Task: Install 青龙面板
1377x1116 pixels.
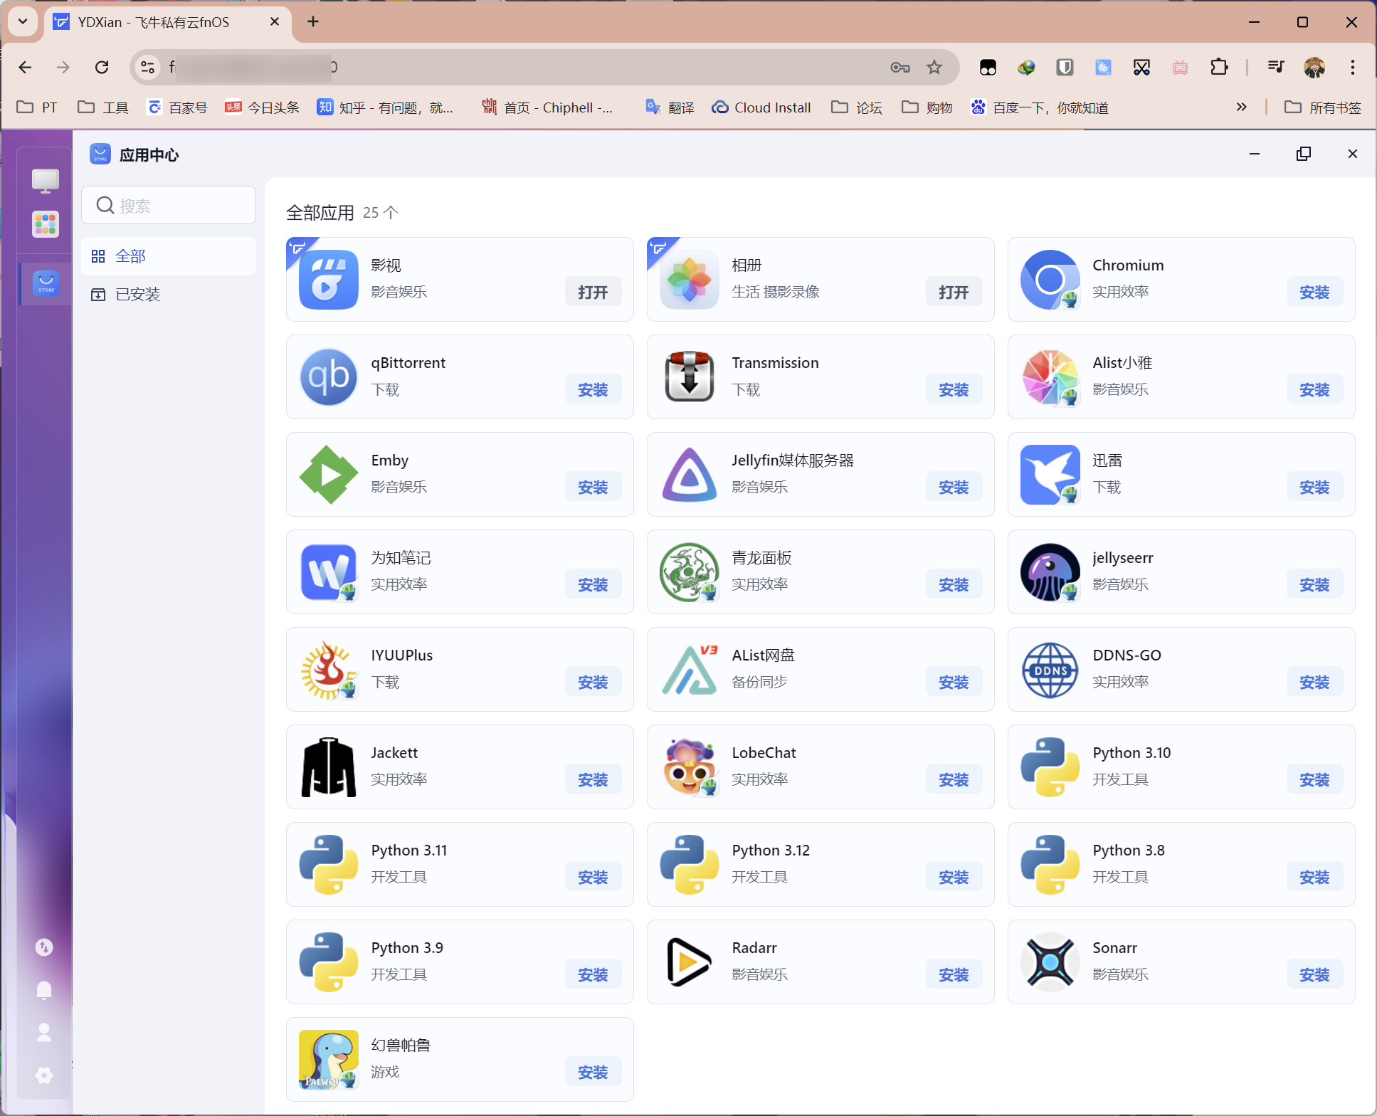Action: pos(954,585)
